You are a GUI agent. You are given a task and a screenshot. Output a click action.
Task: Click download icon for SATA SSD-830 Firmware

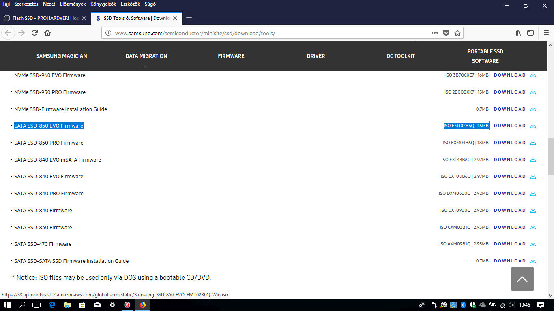pyautogui.click(x=533, y=227)
